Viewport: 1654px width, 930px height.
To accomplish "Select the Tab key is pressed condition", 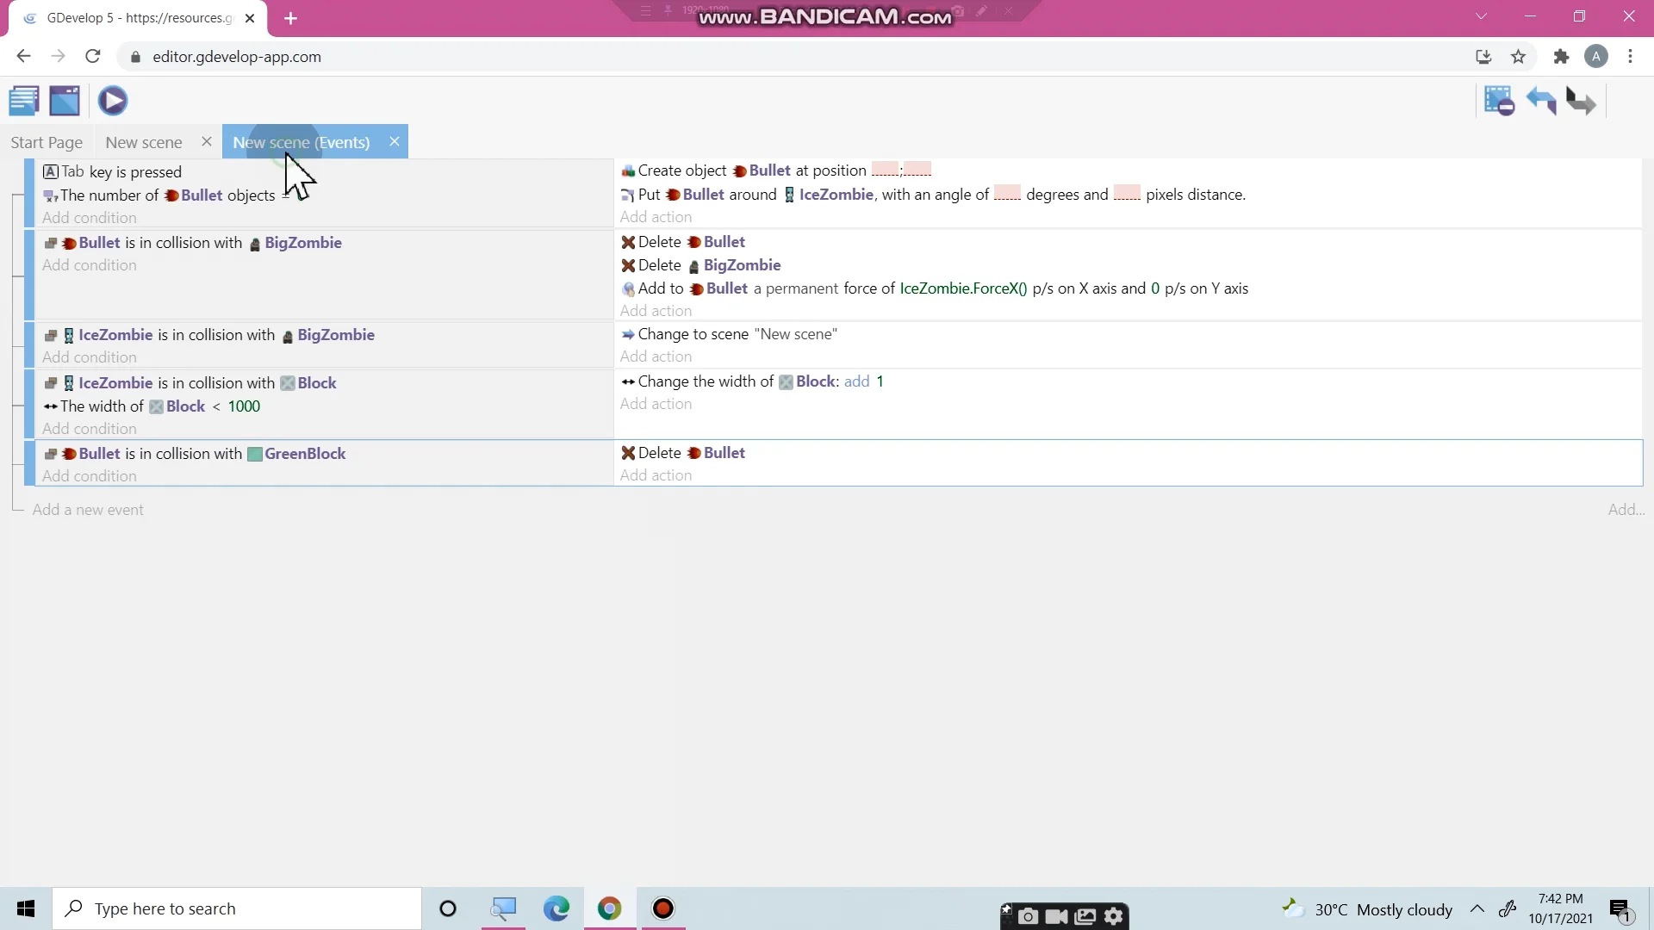I will click(113, 171).
